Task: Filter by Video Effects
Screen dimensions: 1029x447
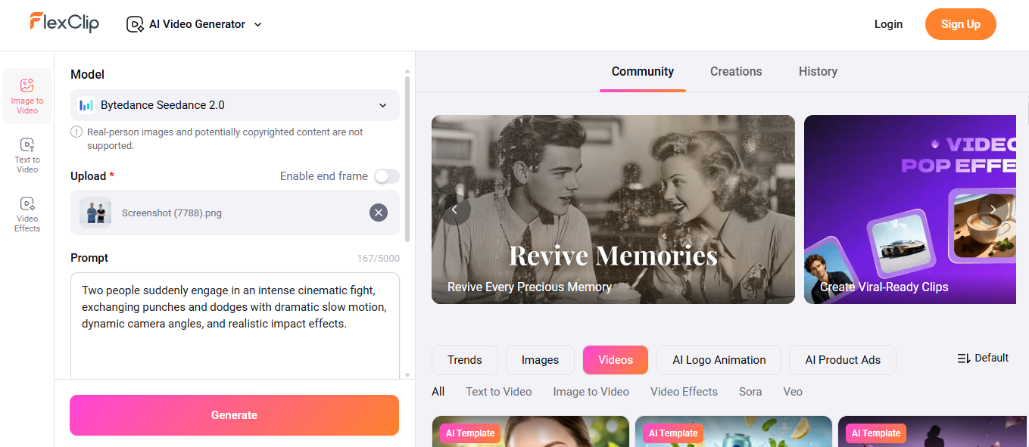Action: (x=684, y=392)
